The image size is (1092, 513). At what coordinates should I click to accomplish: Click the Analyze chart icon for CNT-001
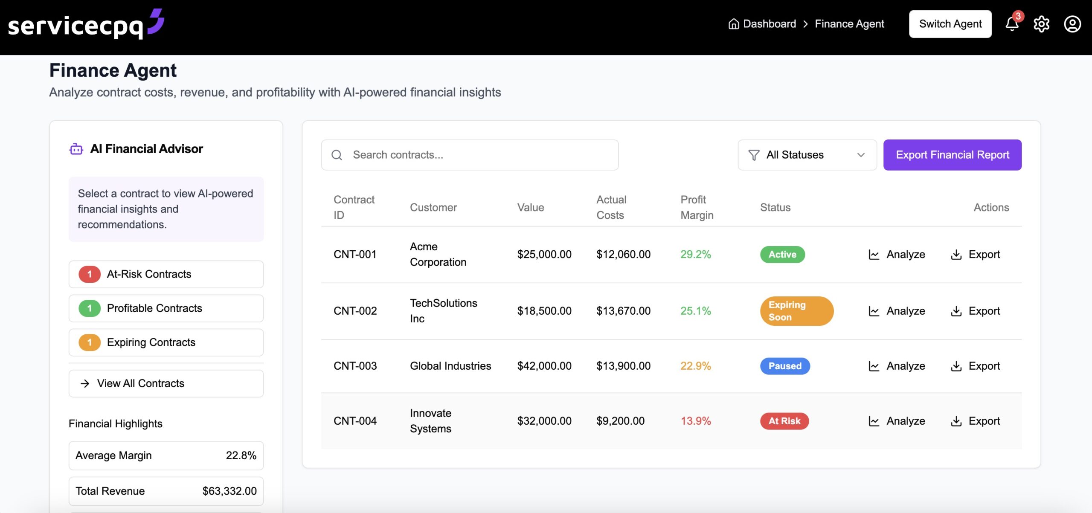coord(874,255)
